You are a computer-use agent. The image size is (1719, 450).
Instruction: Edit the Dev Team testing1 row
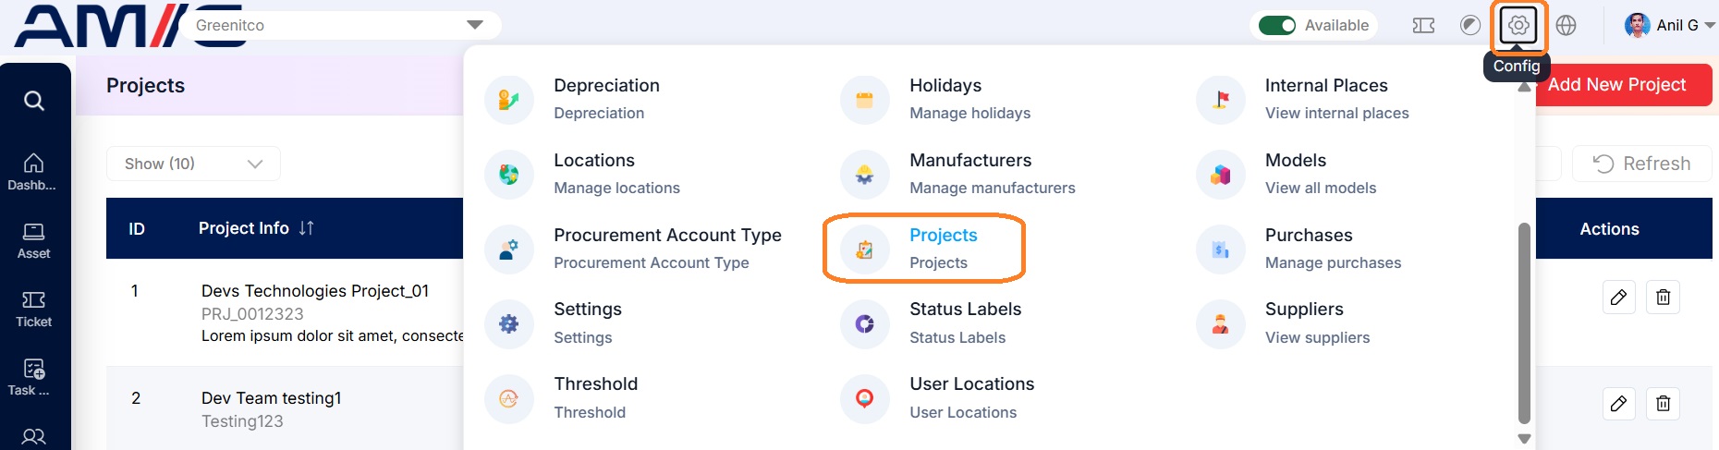point(1618,404)
